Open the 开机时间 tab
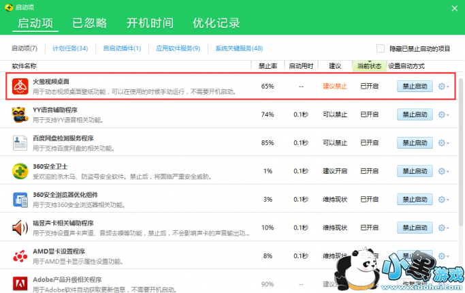The width and height of the screenshot is (465, 293). pyautogui.click(x=150, y=23)
